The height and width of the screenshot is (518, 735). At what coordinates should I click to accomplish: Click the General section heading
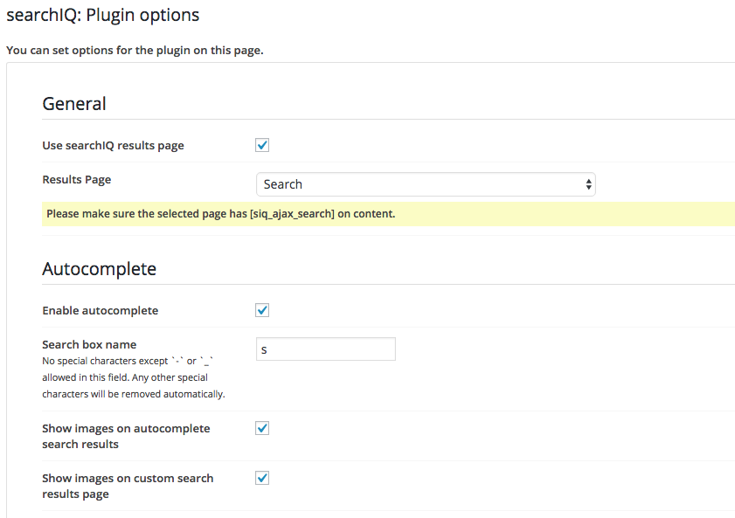pos(74,103)
